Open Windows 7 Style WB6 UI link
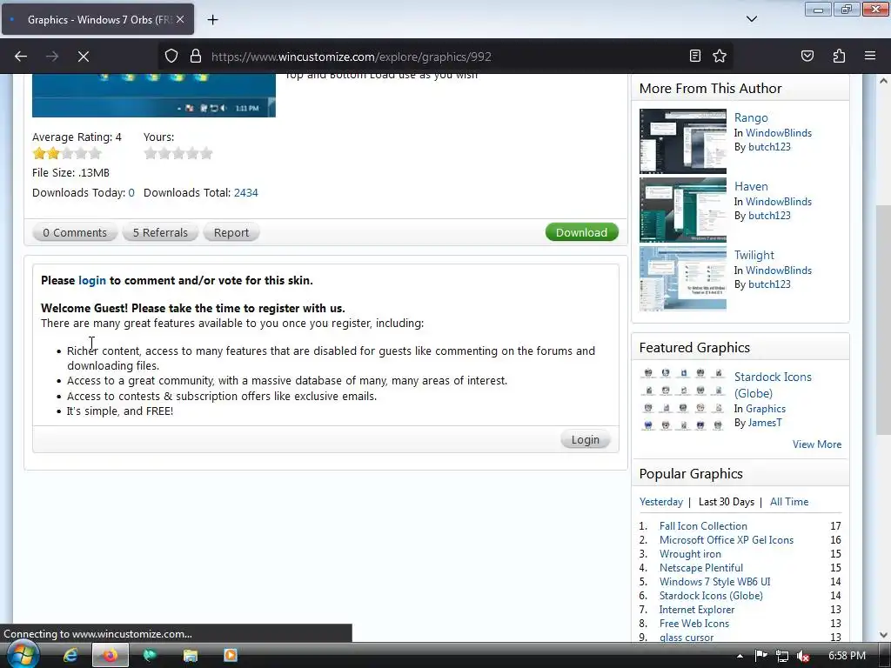891x668 pixels. coord(715,582)
